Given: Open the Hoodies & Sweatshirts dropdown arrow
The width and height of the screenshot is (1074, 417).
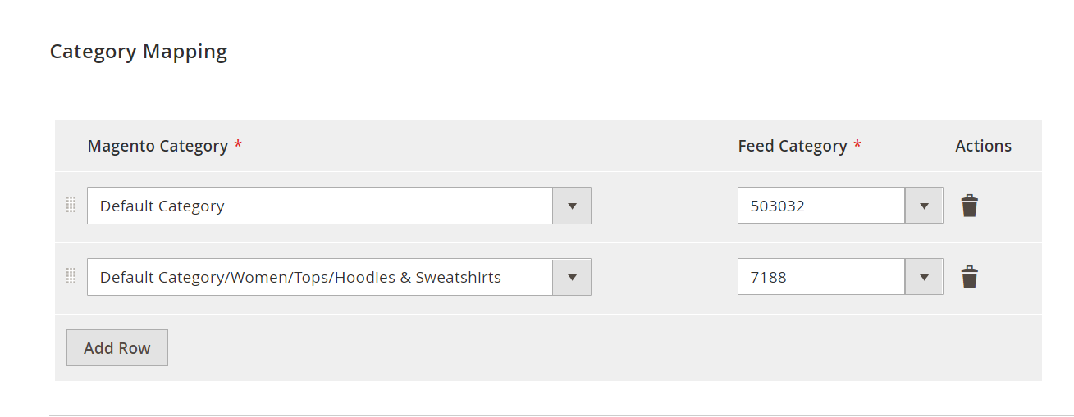Looking at the screenshot, I should [x=572, y=277].
